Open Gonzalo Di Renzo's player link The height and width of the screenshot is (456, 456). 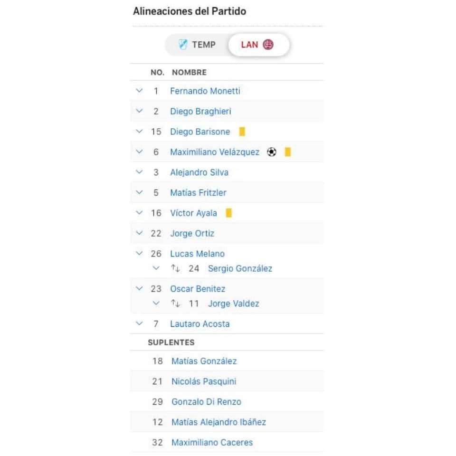(207, 402)
